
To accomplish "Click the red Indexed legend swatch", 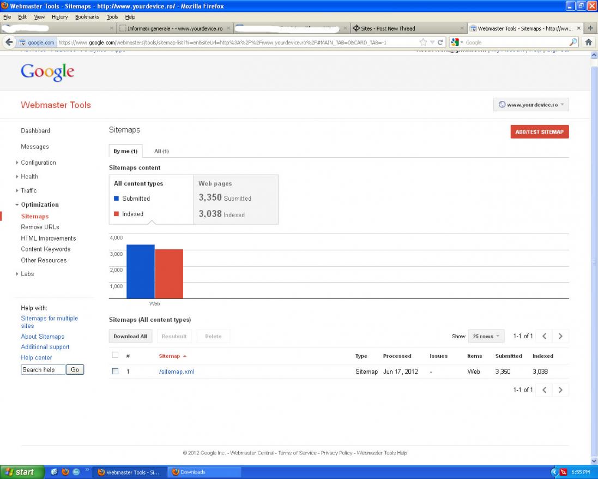I will (x=116, y=214).
